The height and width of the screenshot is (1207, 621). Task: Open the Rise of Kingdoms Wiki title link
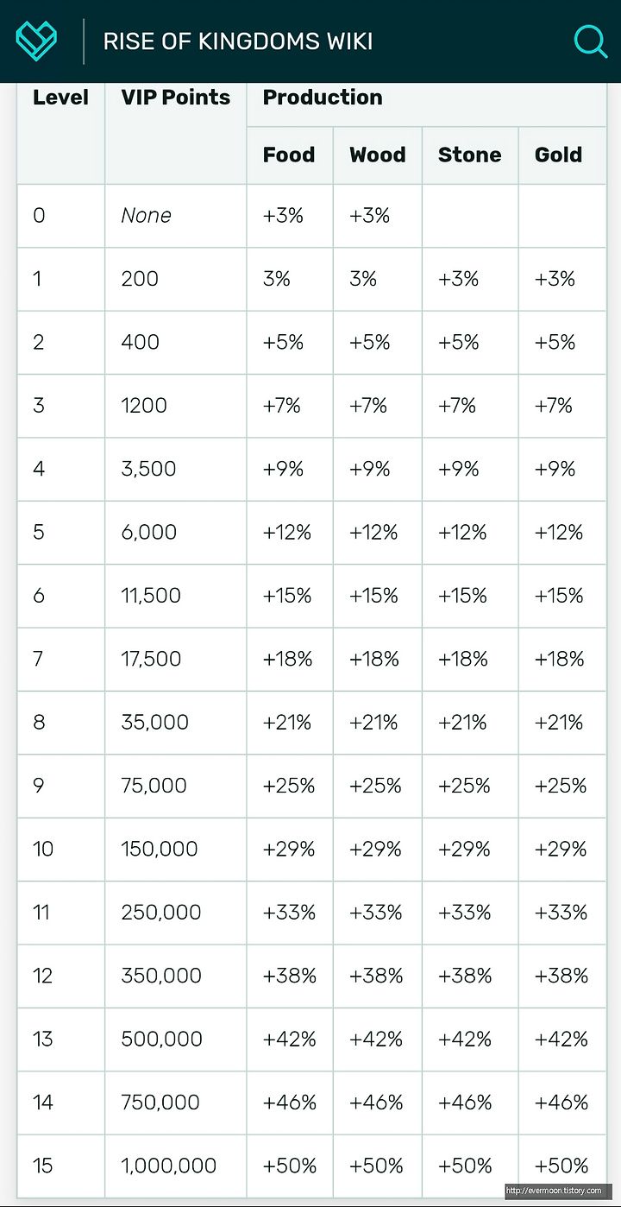pyautogui.click(x=238, y=41)
